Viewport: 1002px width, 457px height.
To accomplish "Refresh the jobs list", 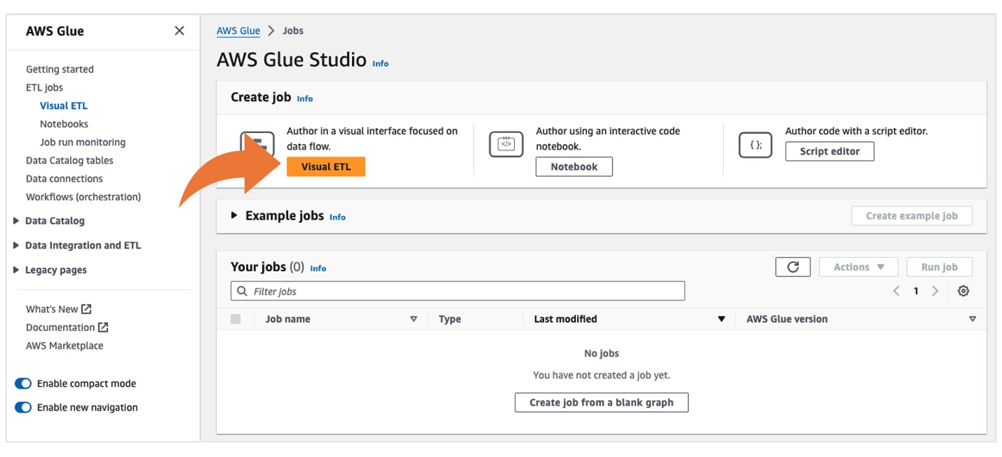I will (x=793, y=267).
